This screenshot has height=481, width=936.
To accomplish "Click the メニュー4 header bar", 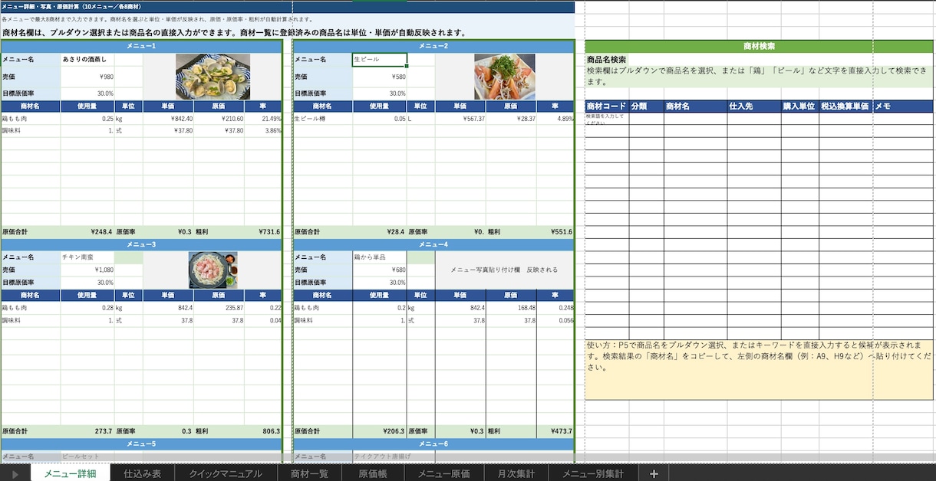I will [x=433, y=244].
